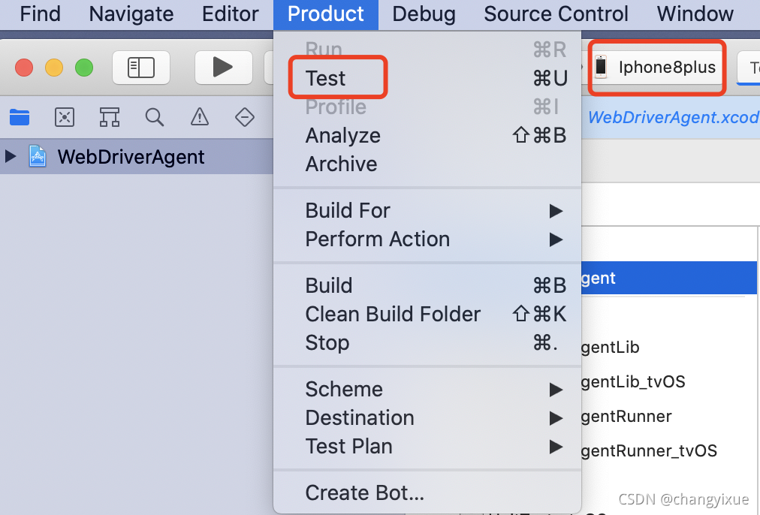Show the Test navigator diamond icon
Screen dimensions: 760x515
tap(245, 117)
